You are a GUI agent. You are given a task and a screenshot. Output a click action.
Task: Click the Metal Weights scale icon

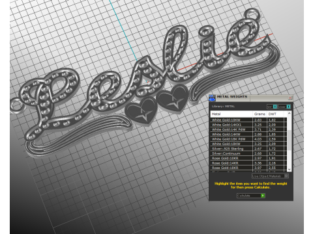(x=211, y=98)
